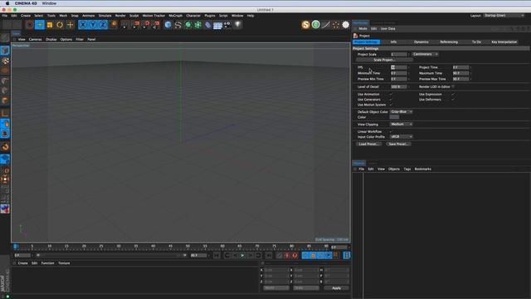531x299 pixels.
Task: Click the FPS input field
Action: (x=398, y=67)
